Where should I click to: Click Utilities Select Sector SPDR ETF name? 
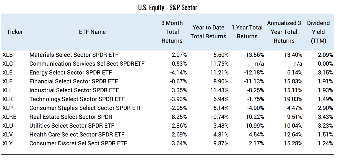72,126
